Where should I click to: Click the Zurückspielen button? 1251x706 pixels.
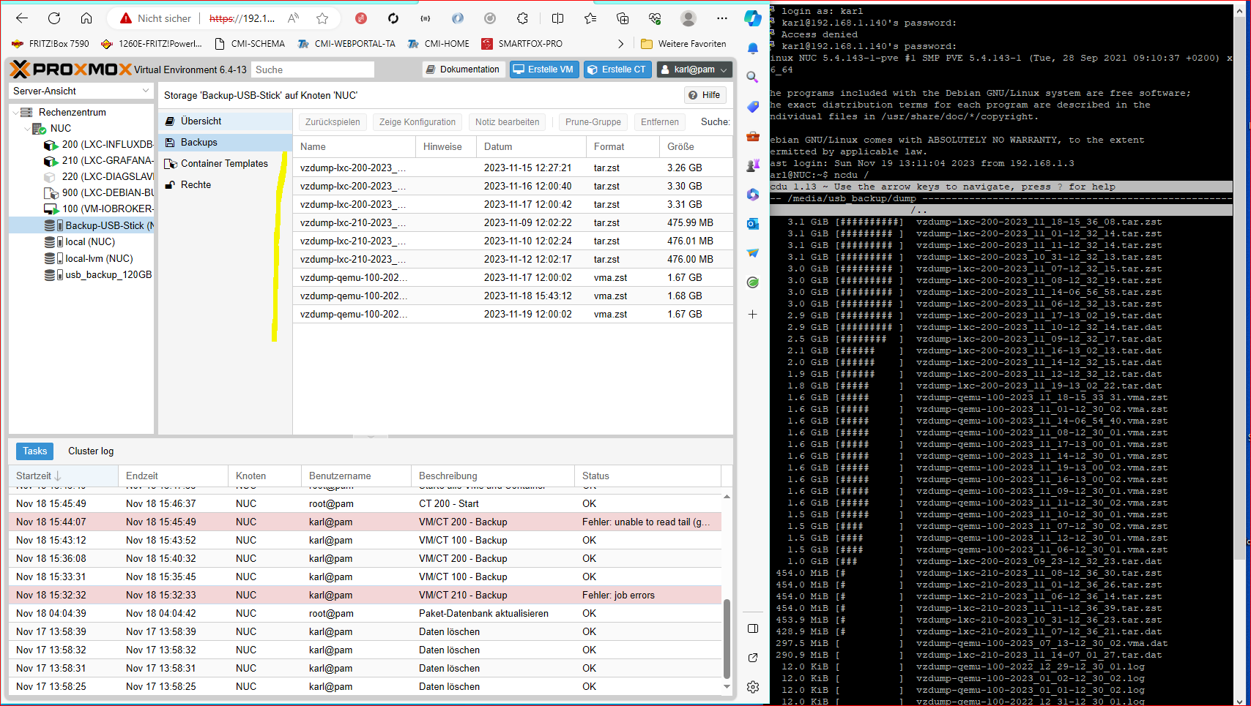click(x=333, y=122)
